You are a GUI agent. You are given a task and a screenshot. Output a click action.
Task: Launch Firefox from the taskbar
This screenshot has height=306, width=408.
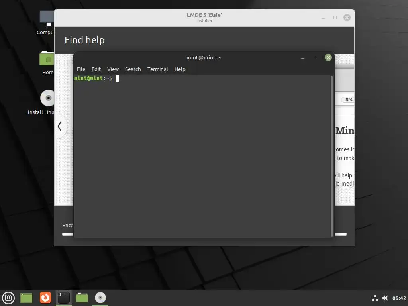[x=45, y=298]
